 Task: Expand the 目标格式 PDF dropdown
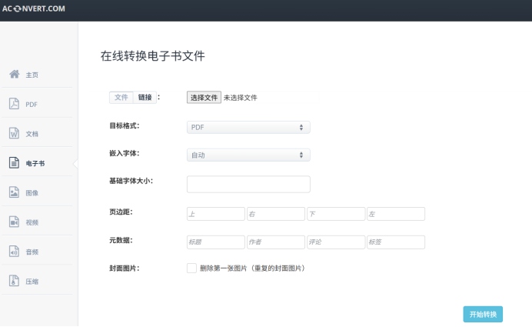point(248,127)
